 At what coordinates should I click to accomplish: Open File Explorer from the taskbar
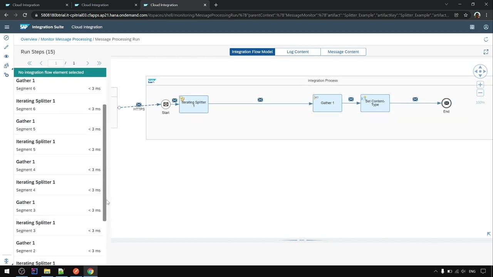click(47, 271)
